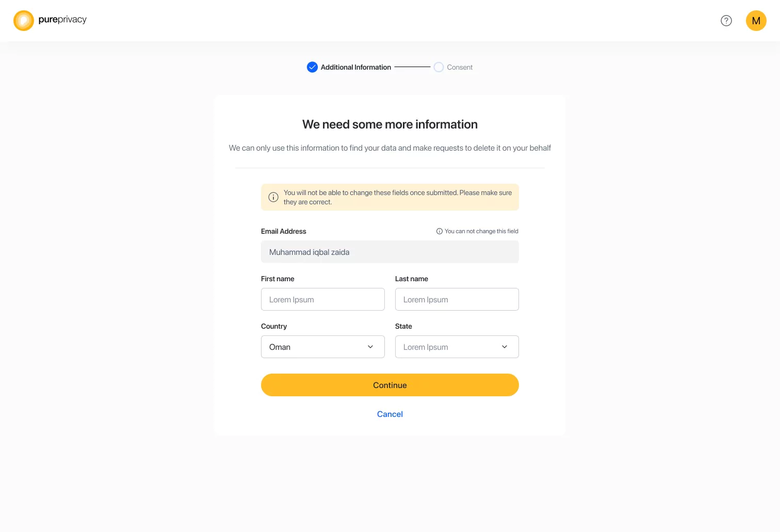Click the PurePrivacy logo icon
Viewport: 780px width, 532px height.
click(24, 21)
